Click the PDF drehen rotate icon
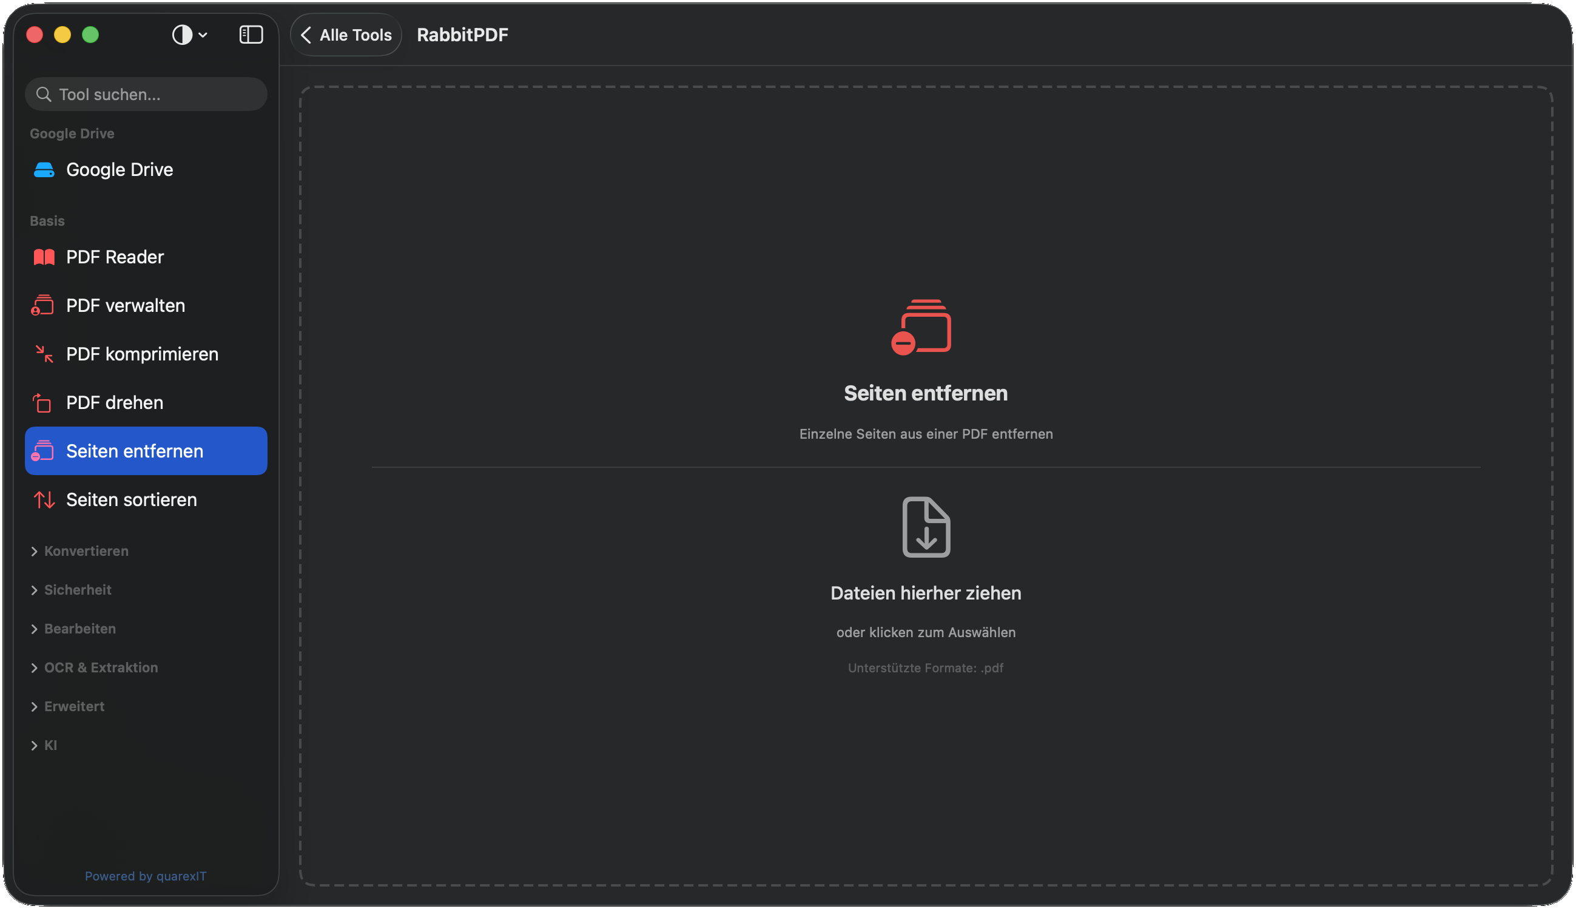1576x909 pixels. point(42,403)
